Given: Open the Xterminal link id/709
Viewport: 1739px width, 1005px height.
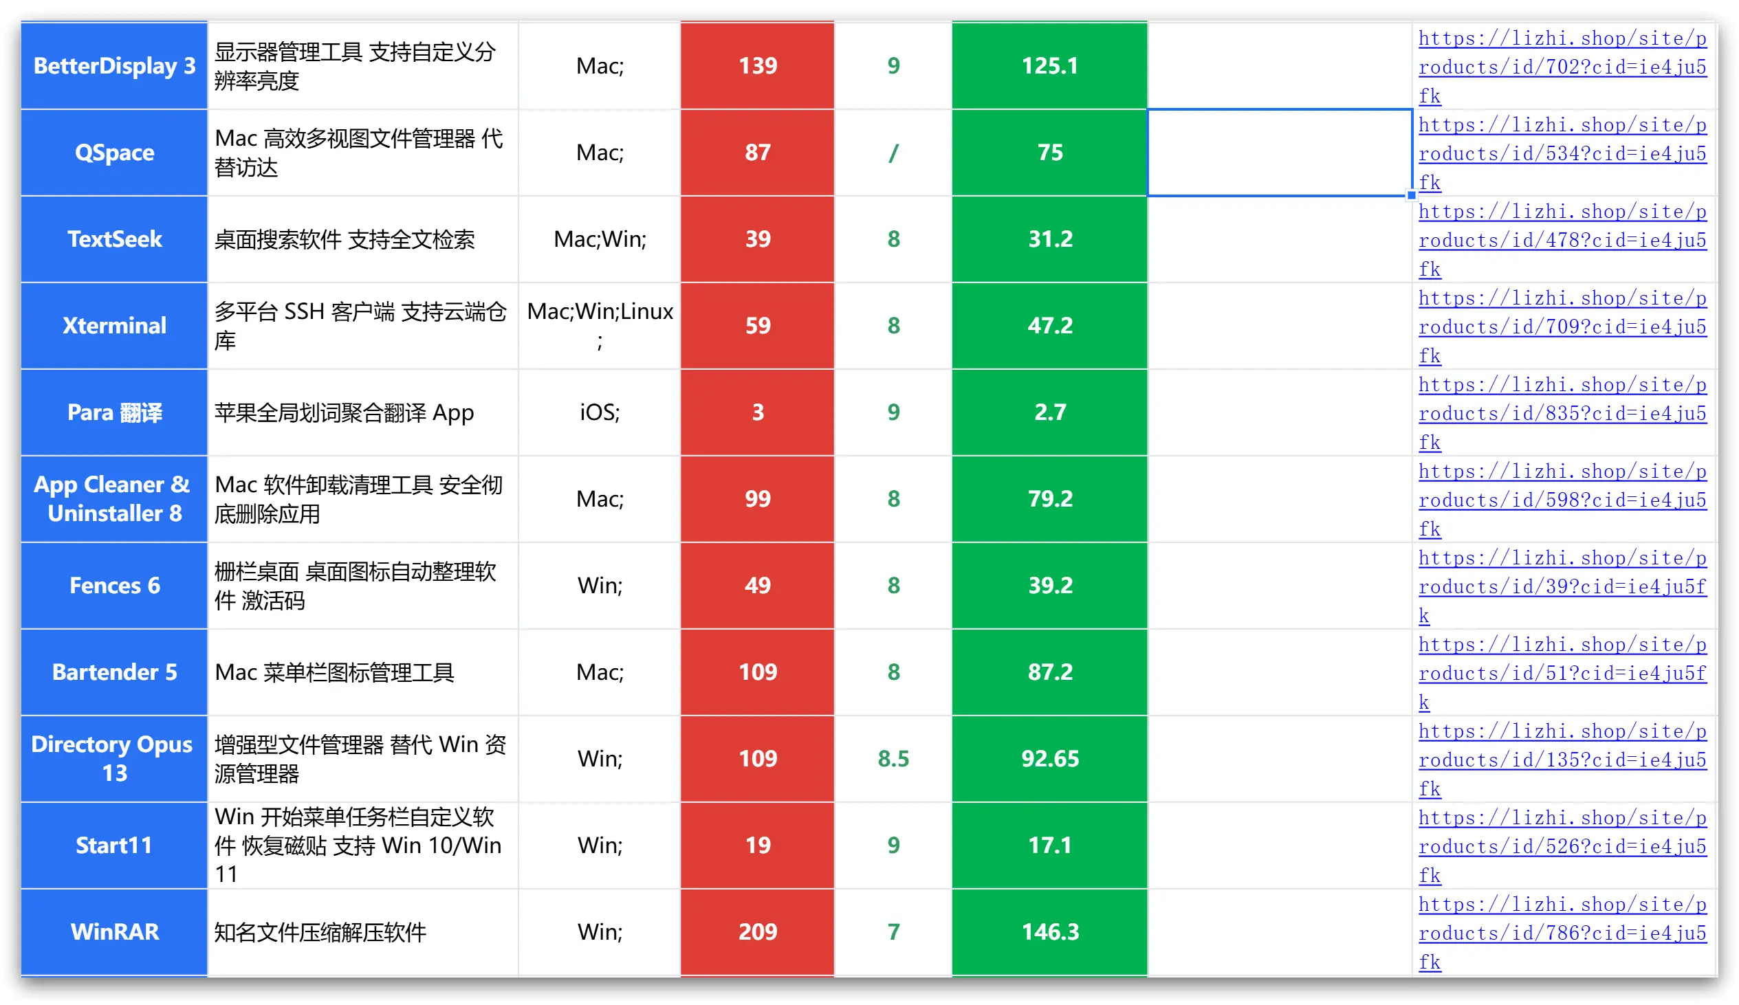Looking at the screenshot, I should point(1562,327).
